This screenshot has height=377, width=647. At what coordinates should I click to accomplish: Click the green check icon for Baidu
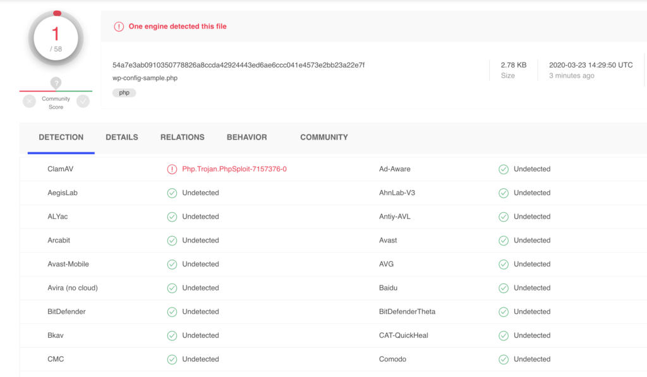pyautogui.click(x=504, y=289)
